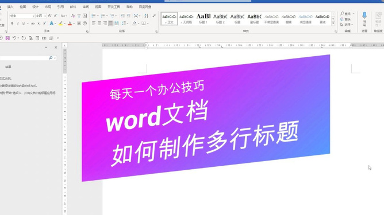Undo the last action
384x215 pixels.
[14, 38]
